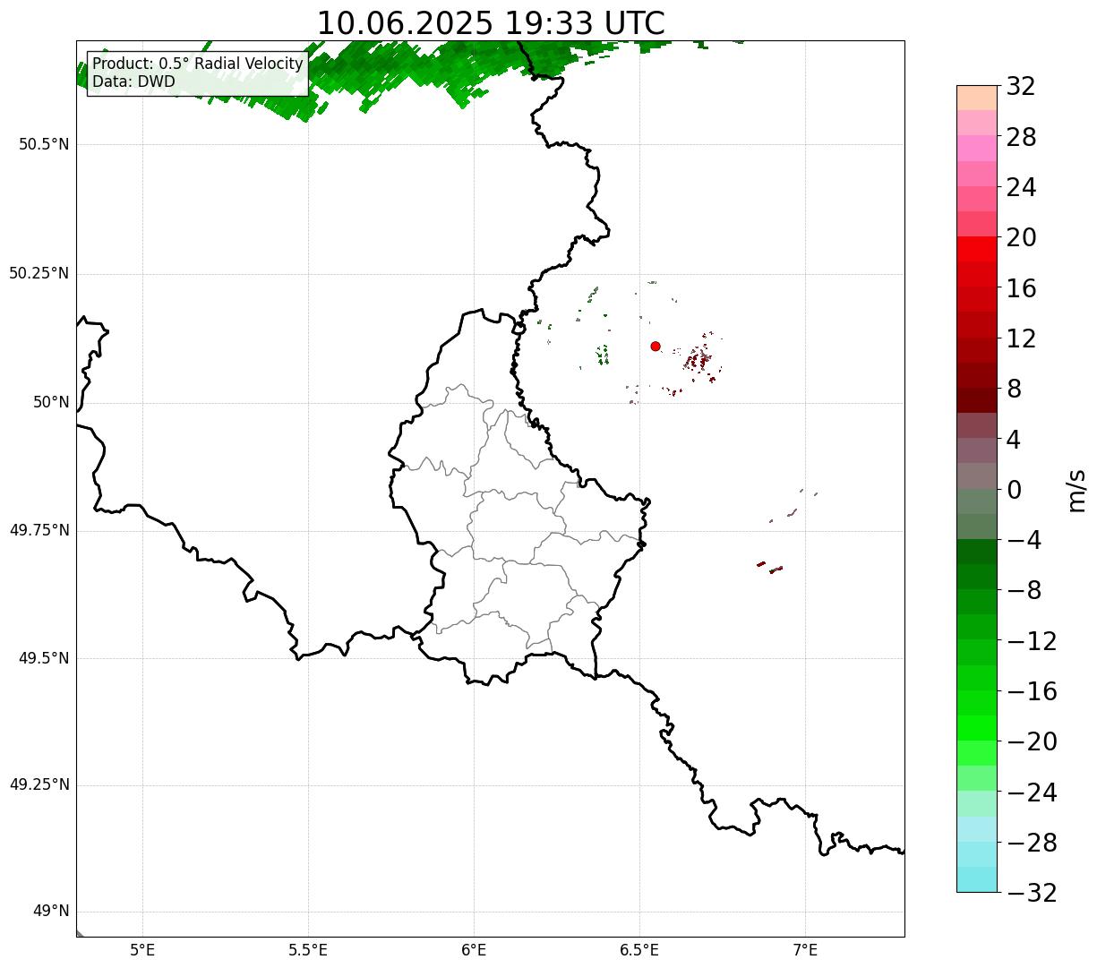
Task: Click the dark red echo cluster east of radar
Action: [x=699, y=361]
